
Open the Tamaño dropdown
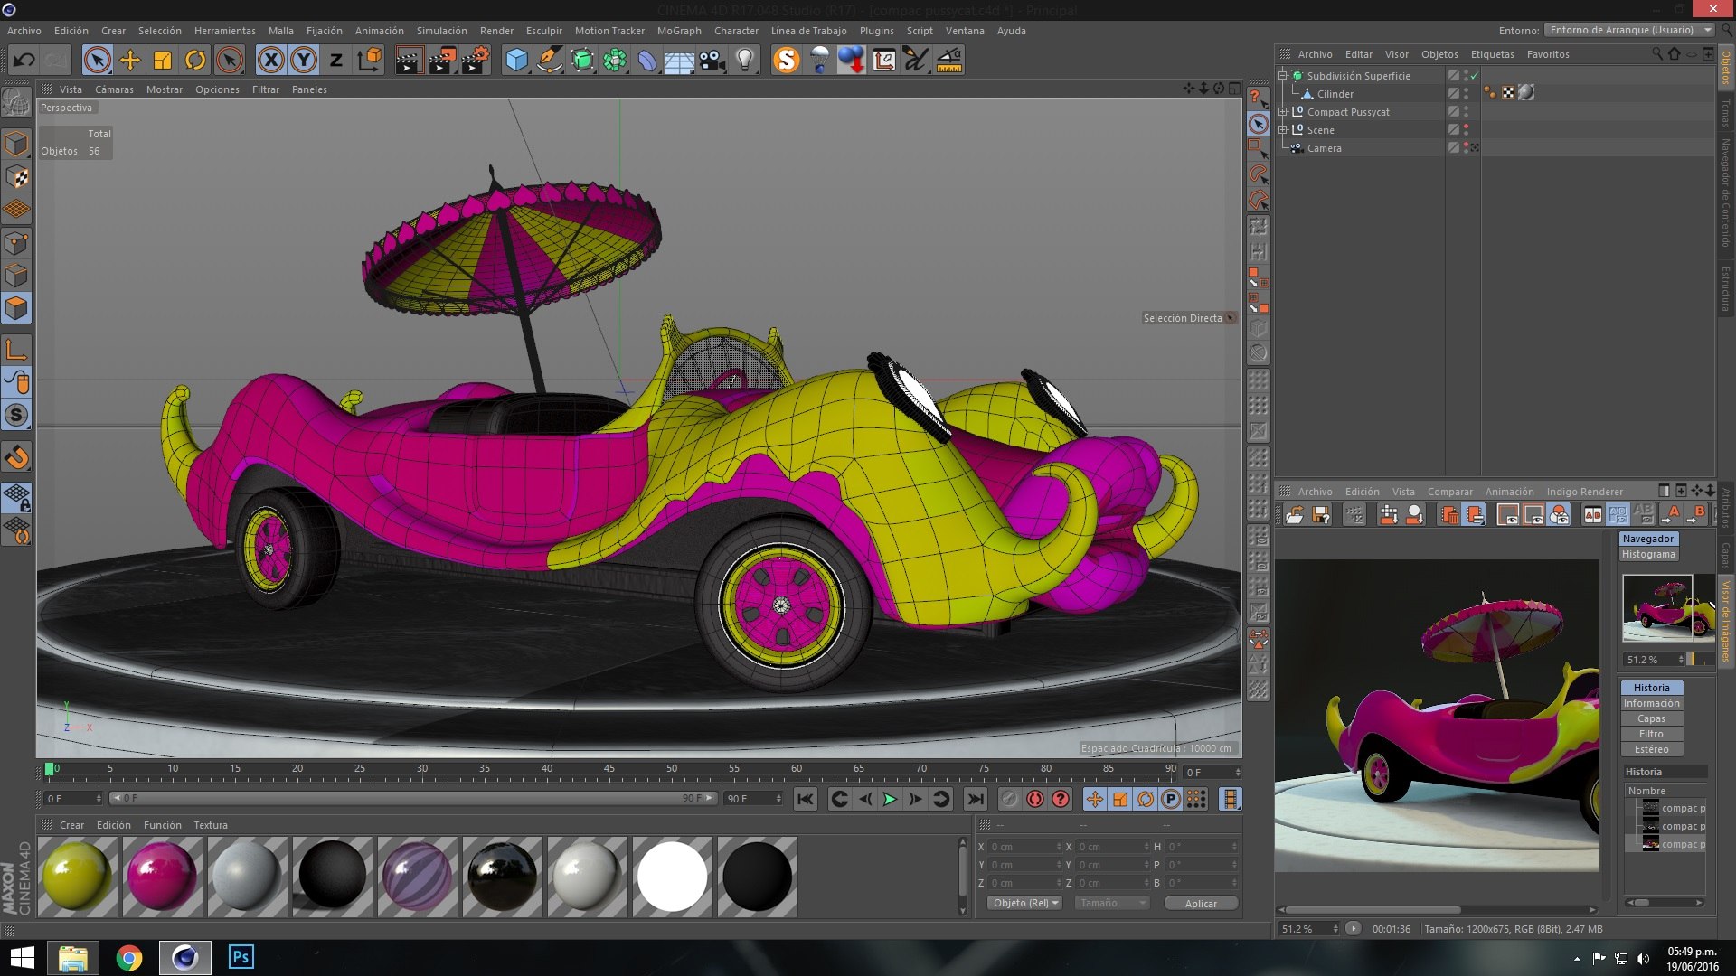(x=1112, y=903)
